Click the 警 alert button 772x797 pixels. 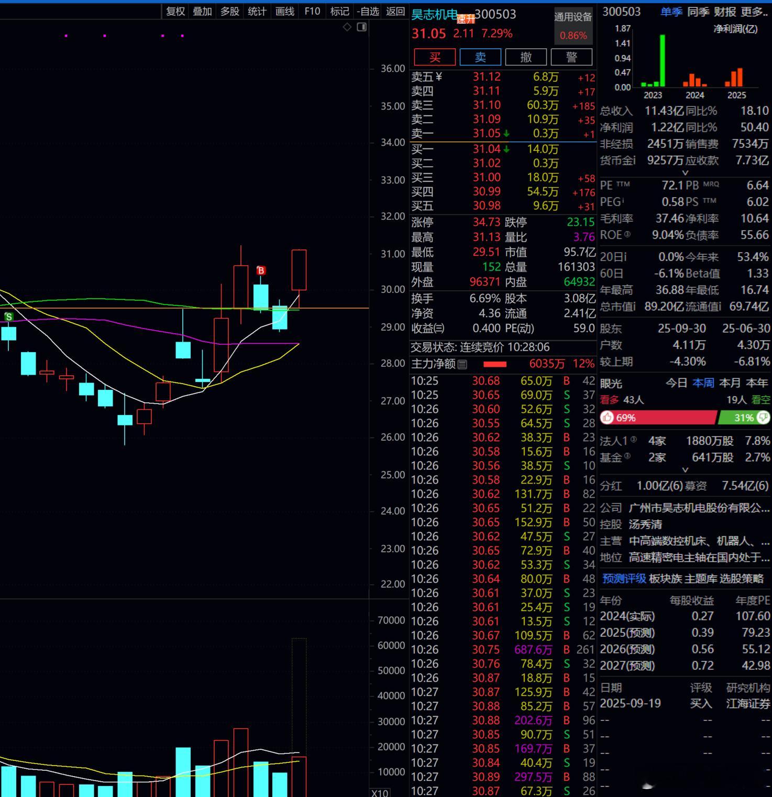point(571,57)
